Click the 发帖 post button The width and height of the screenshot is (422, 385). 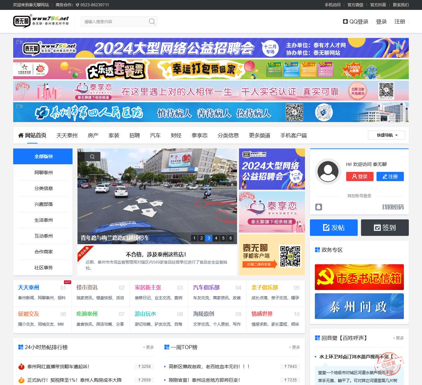[x=334, y=228]
